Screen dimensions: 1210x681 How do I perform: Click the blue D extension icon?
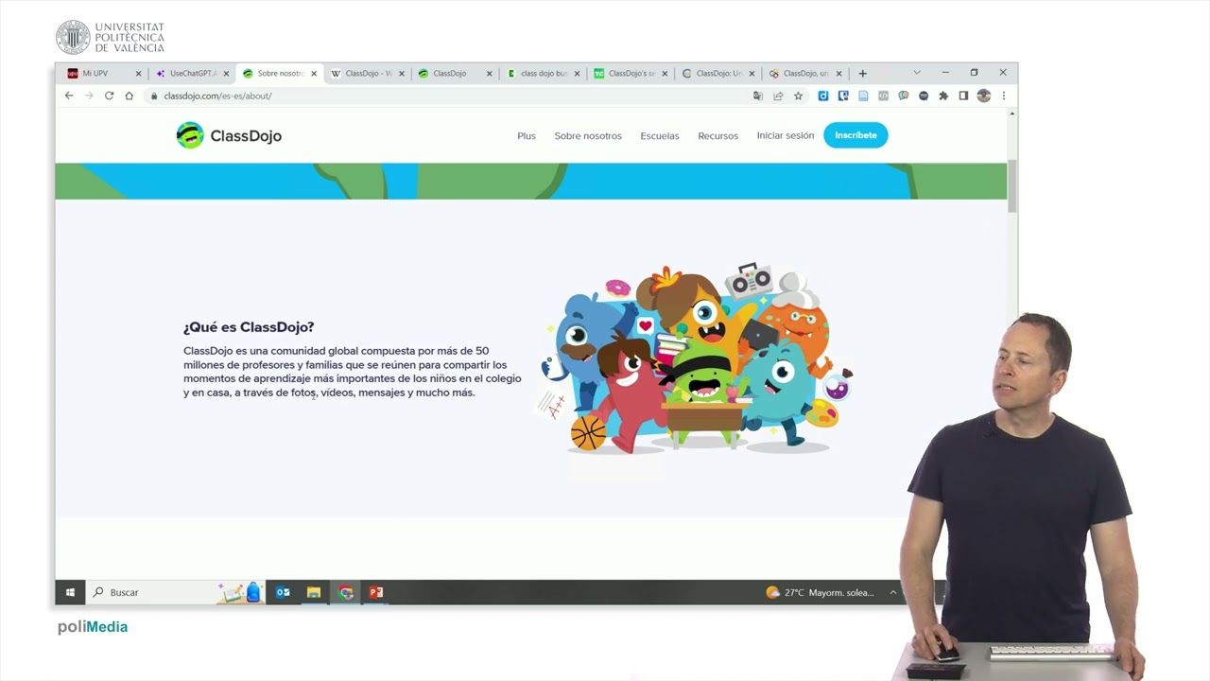coord(823,96)
